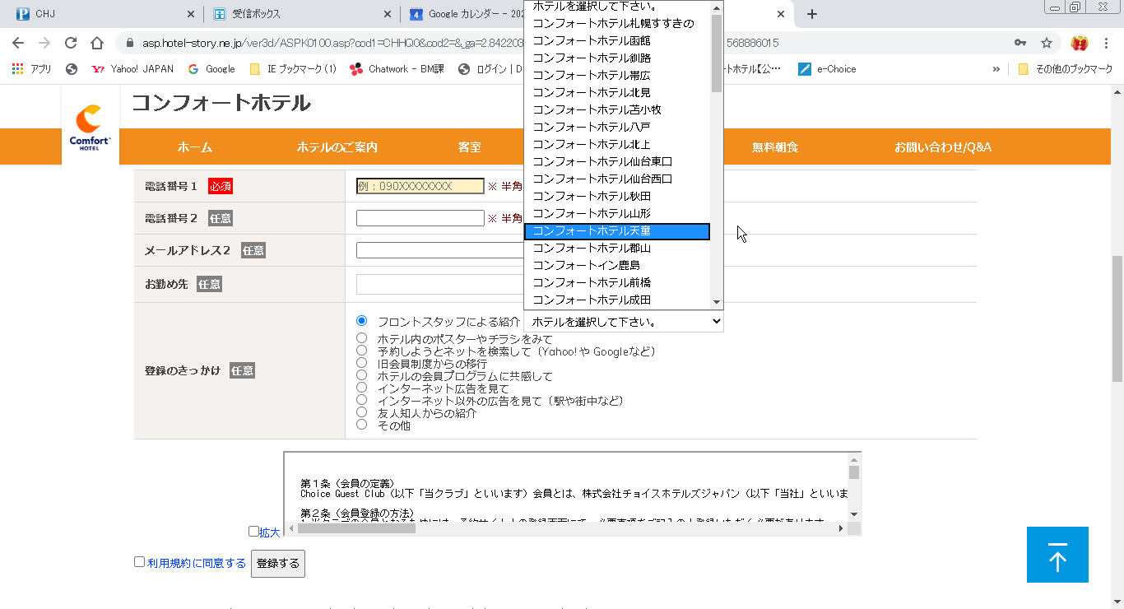
Task: Choose コンフォートホテル仙台東口 from list
Action: coord(617,161)
